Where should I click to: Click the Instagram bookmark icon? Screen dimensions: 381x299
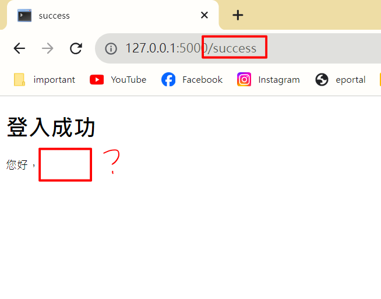pos(244,79)
